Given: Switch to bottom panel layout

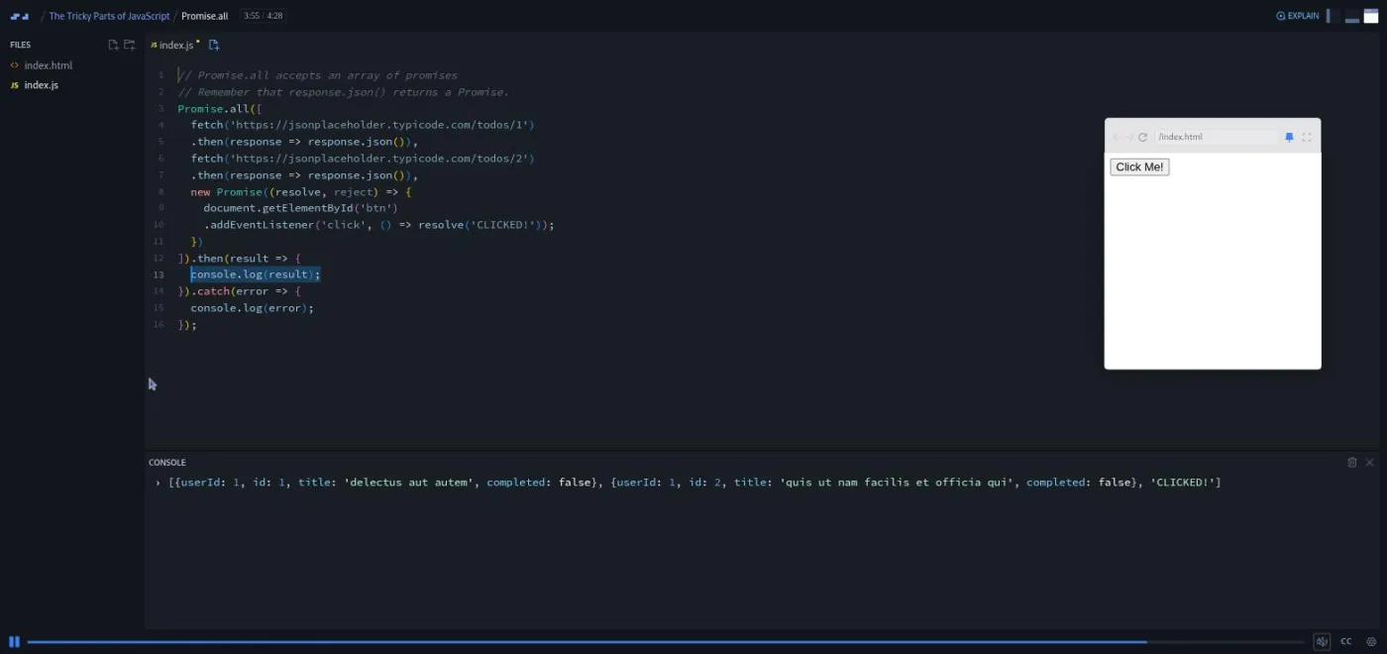Looking at the screenshot, I should point(1352,16).
